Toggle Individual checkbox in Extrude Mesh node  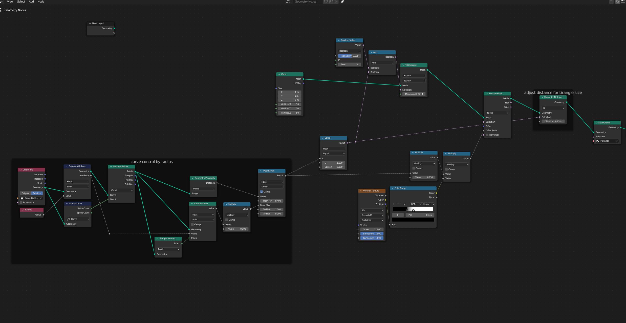[487, 135]
